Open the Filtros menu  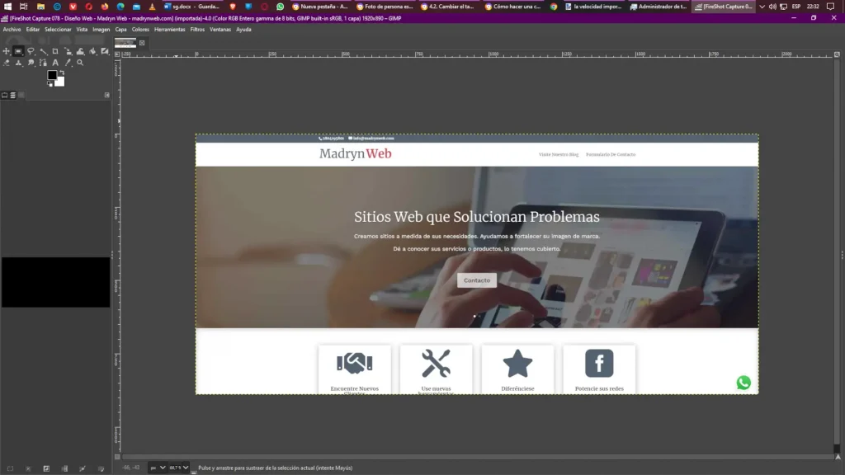197,29
